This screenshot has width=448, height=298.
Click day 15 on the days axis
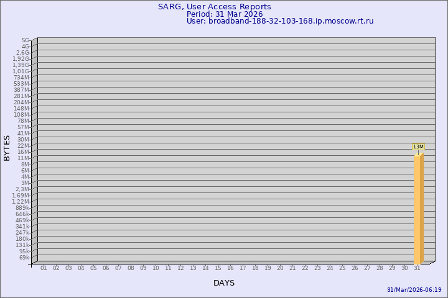tap(218, 268)
